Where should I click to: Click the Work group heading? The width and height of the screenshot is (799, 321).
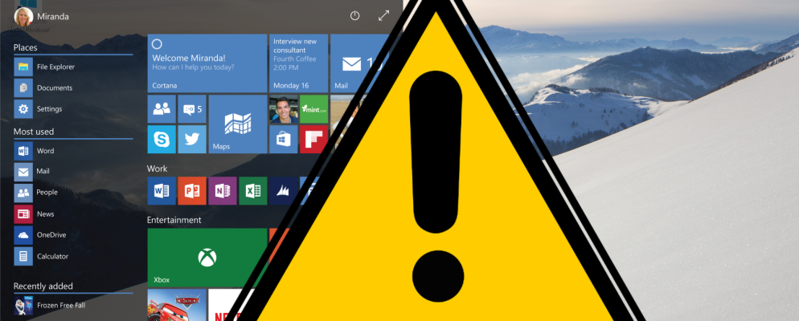pyautogui.click(x=157, y=169)
